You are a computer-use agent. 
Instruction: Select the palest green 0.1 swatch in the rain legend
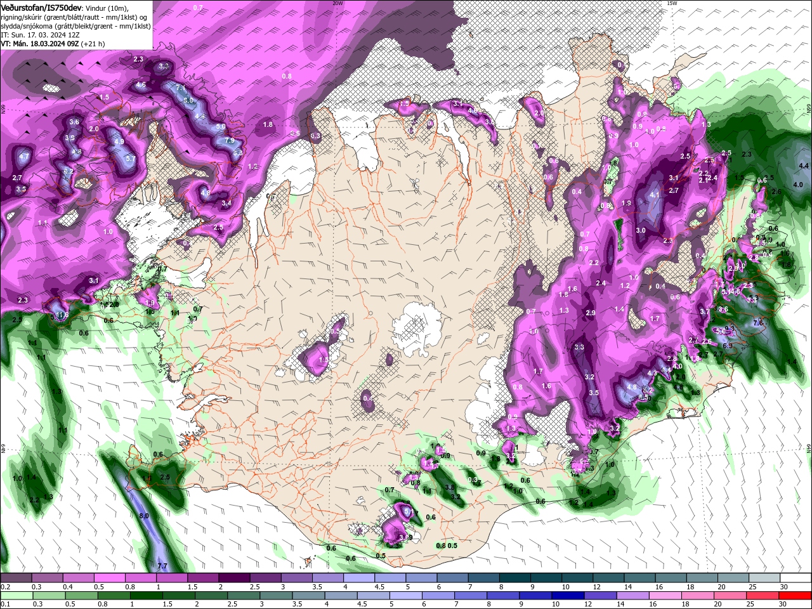click(16, 596)
